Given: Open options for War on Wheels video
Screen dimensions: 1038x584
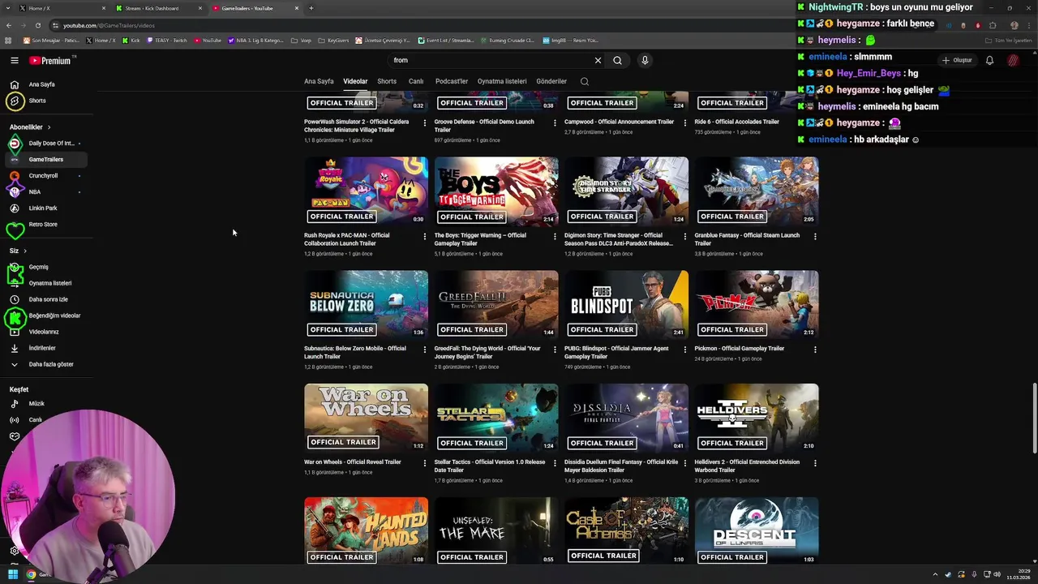Looking at the screenshot, I should click(424, 463).
